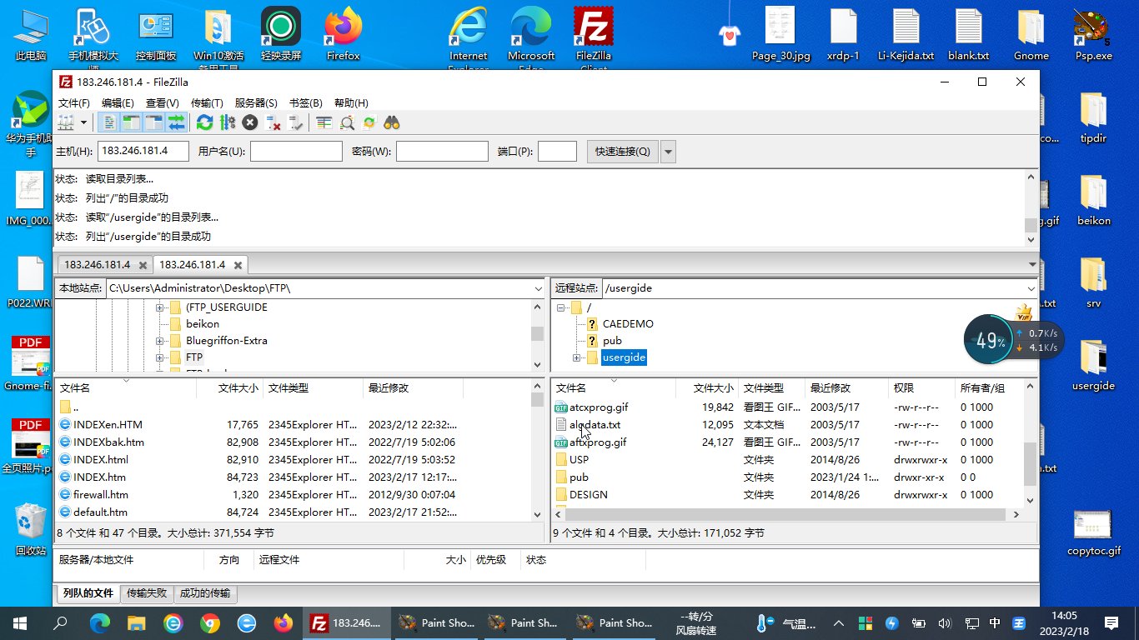The image size is (1139, 640).
Task: Click the 密码 password field
Action: click(442, 151)
